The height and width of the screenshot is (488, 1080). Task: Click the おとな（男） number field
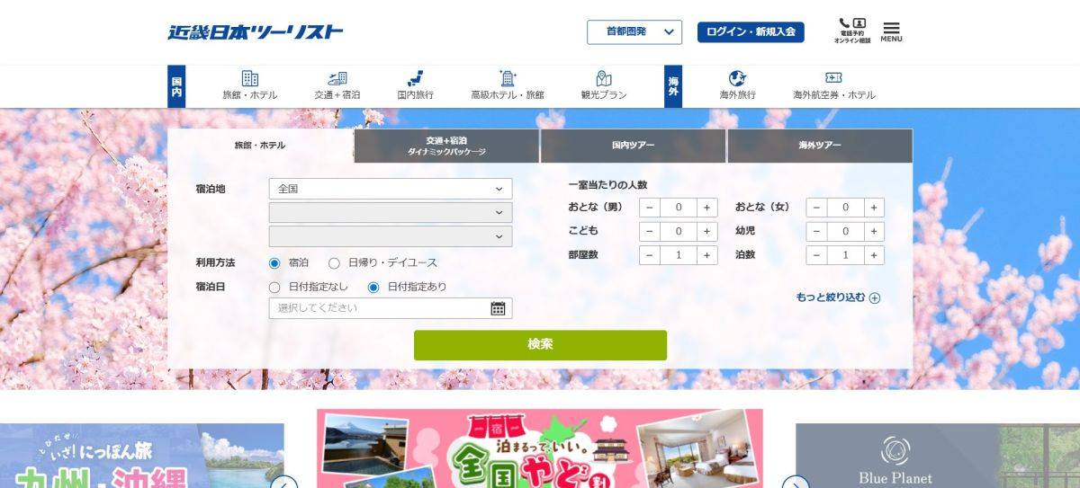point(679,208)
